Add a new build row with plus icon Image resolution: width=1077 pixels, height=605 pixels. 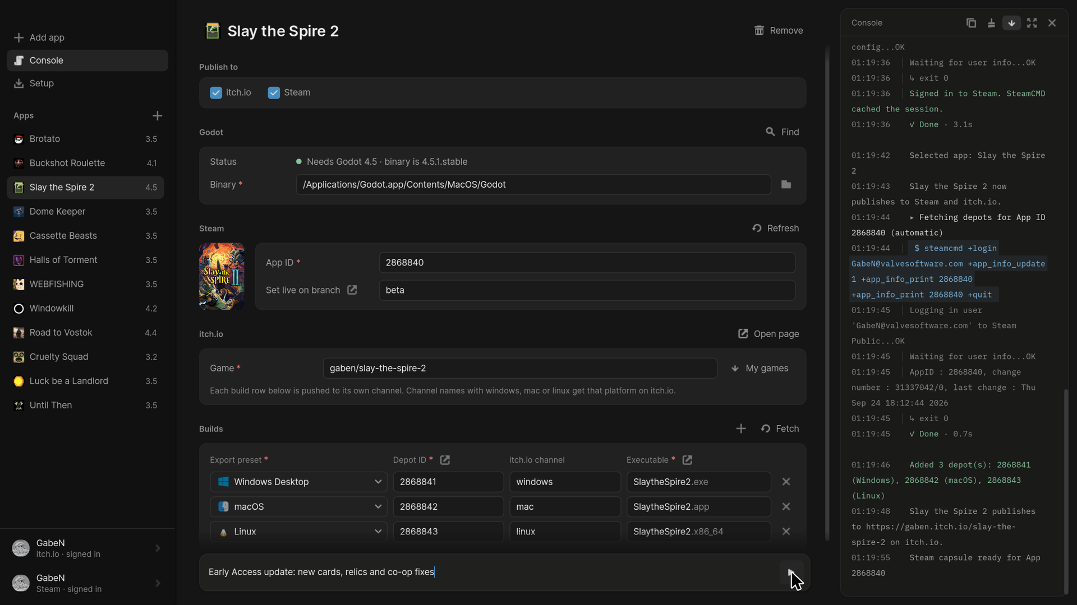click(x=741, y=429)
